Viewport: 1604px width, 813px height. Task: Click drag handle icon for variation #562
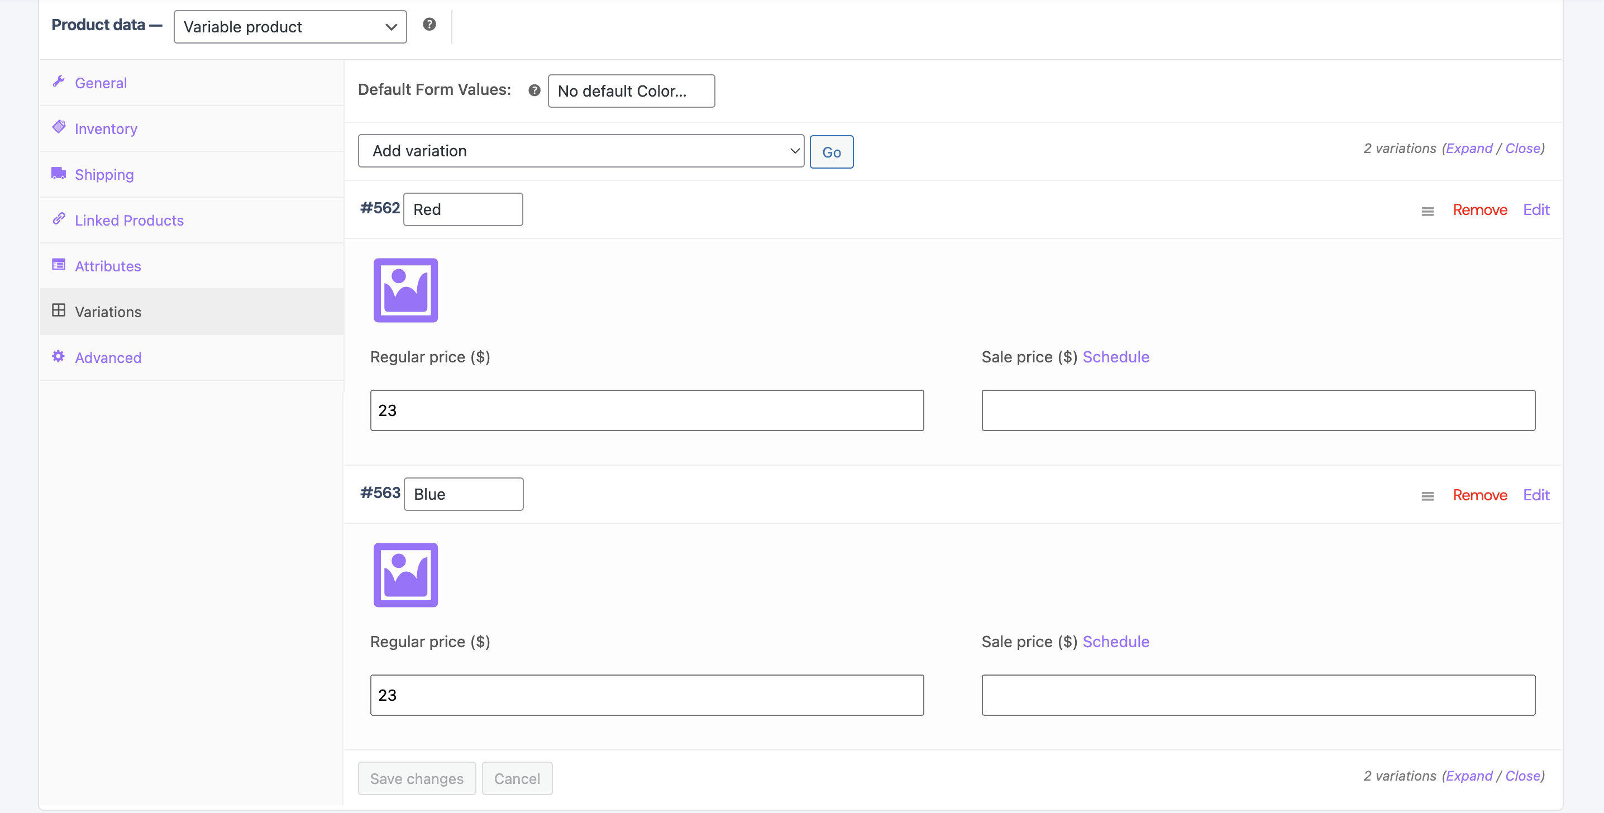click(x=1427, y=212)
